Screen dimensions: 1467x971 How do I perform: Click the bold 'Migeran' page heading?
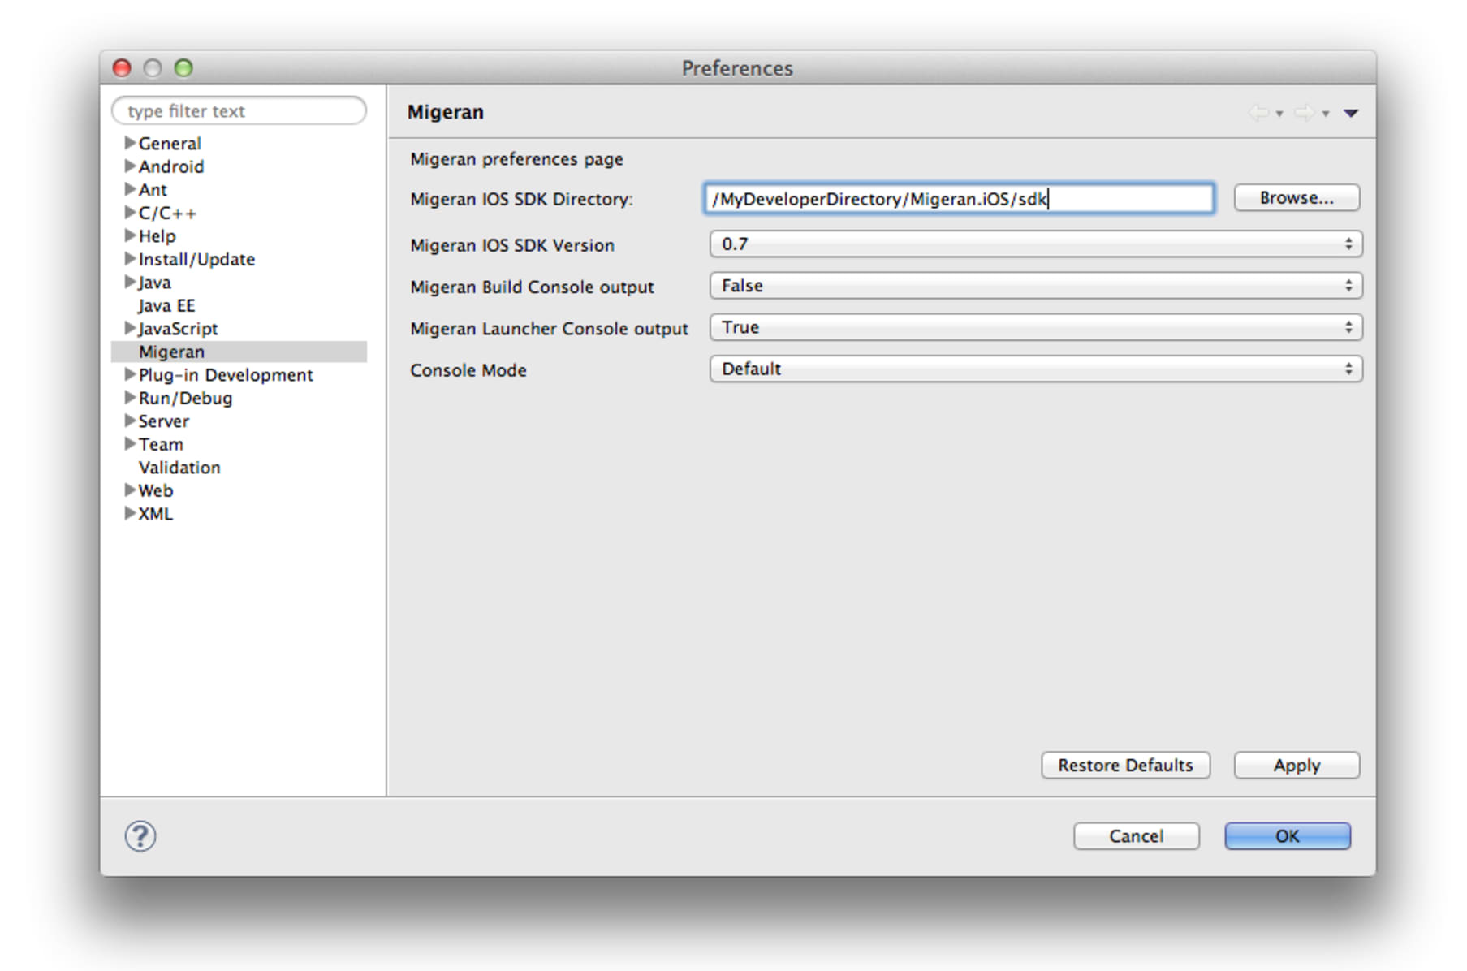coord(445,112)
